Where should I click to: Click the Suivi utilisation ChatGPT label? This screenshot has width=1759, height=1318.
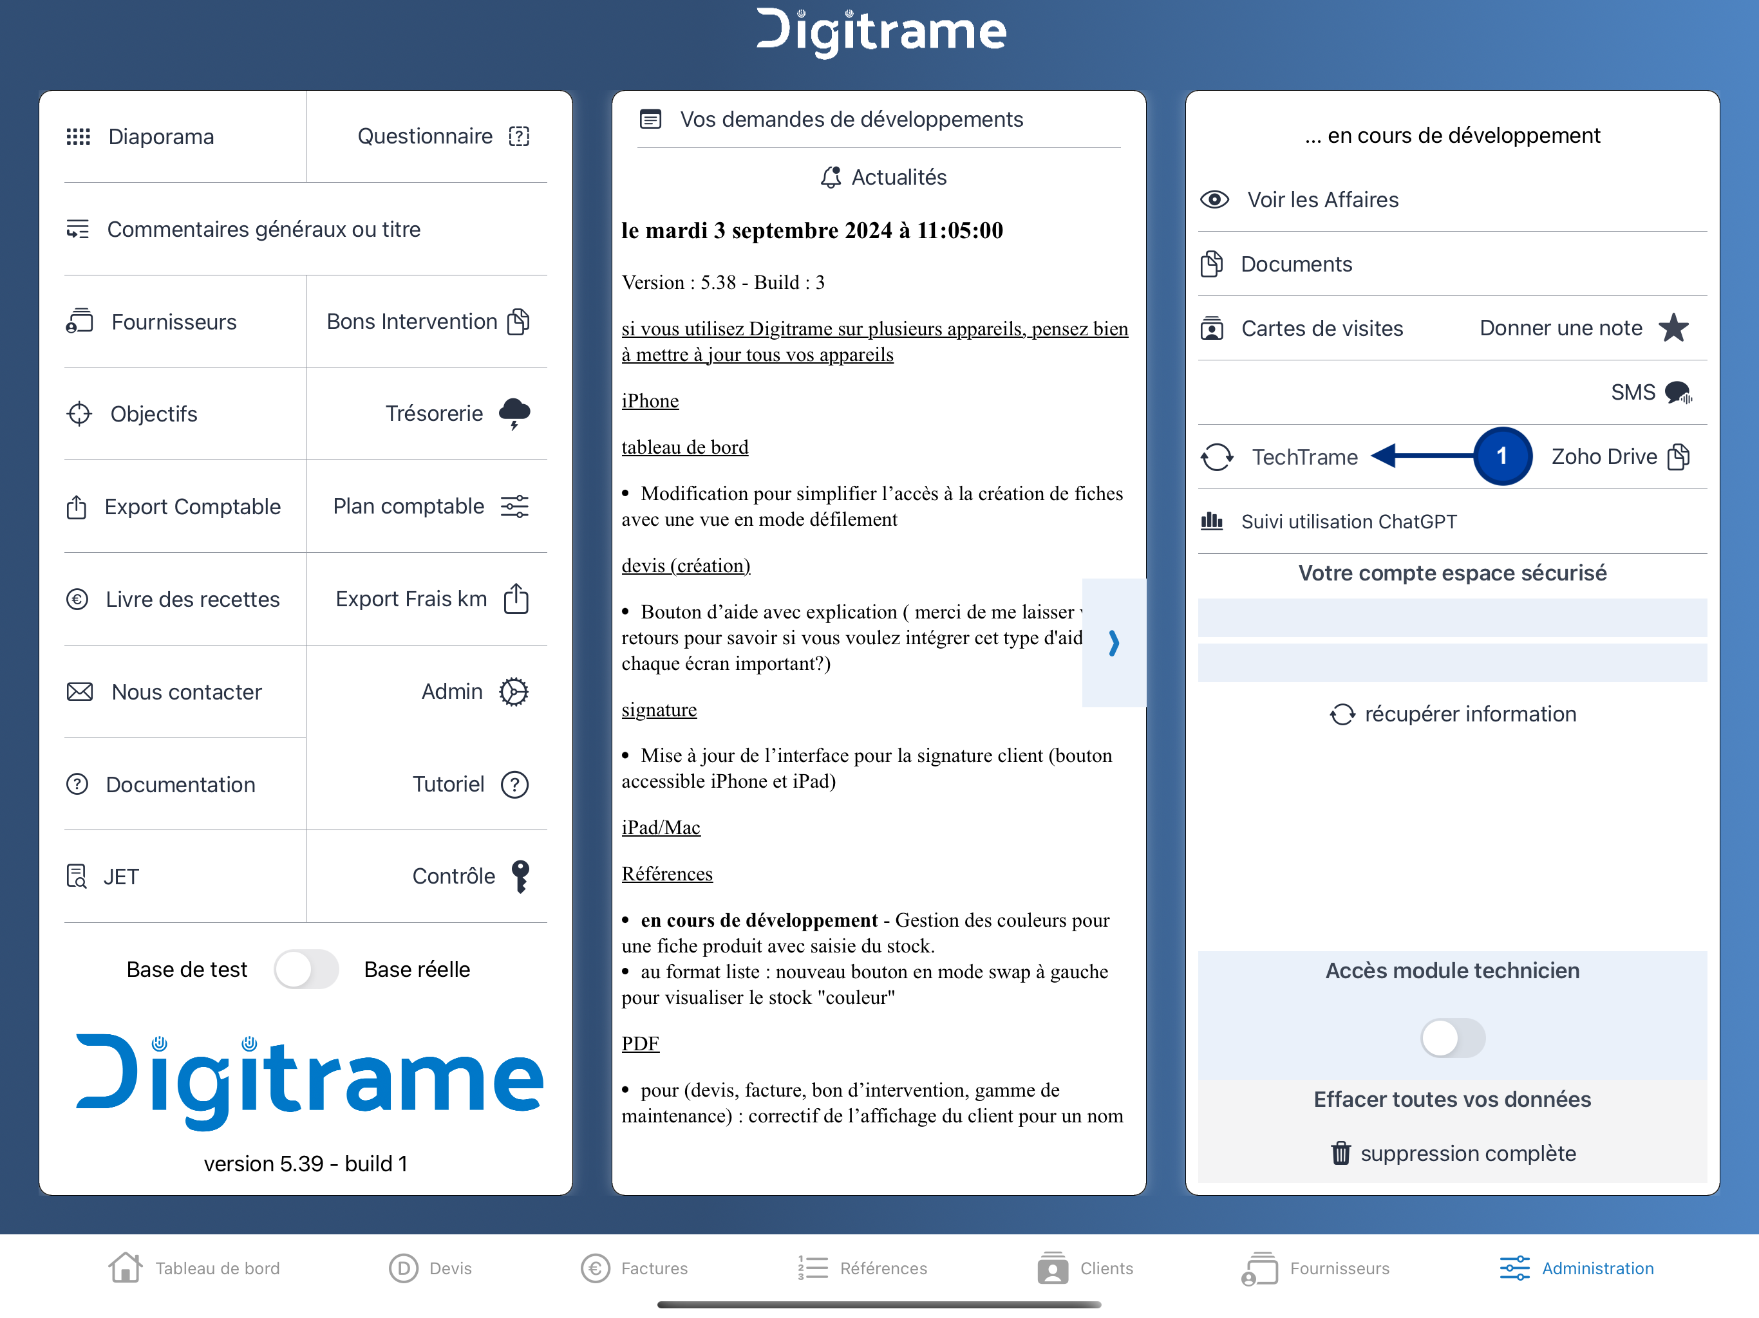coord(1349,521)
